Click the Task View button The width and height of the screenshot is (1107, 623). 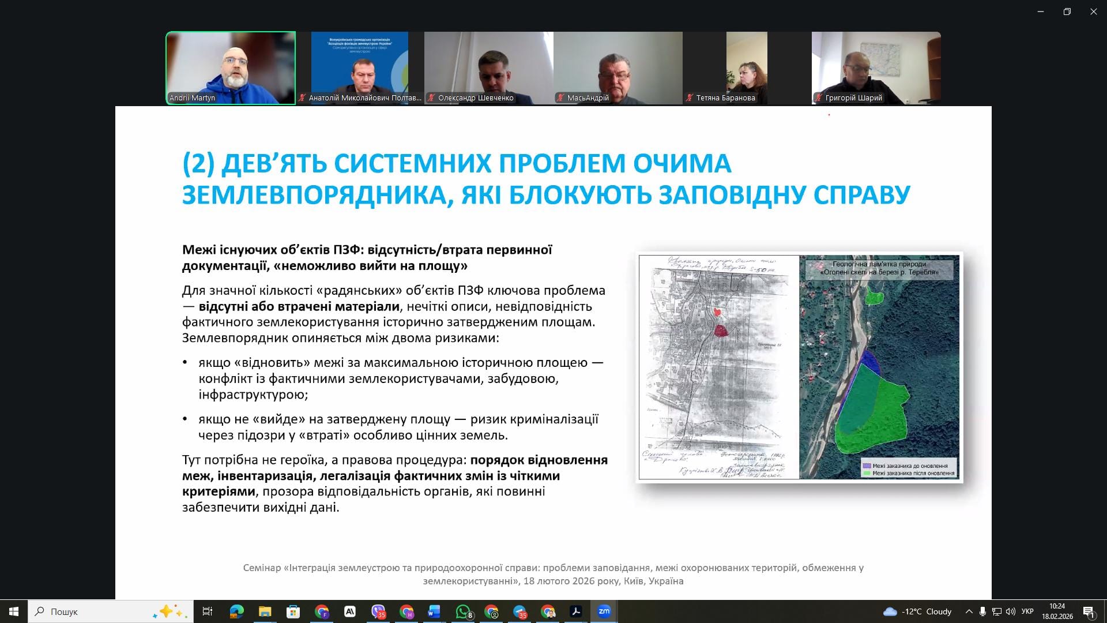point(208,611)
